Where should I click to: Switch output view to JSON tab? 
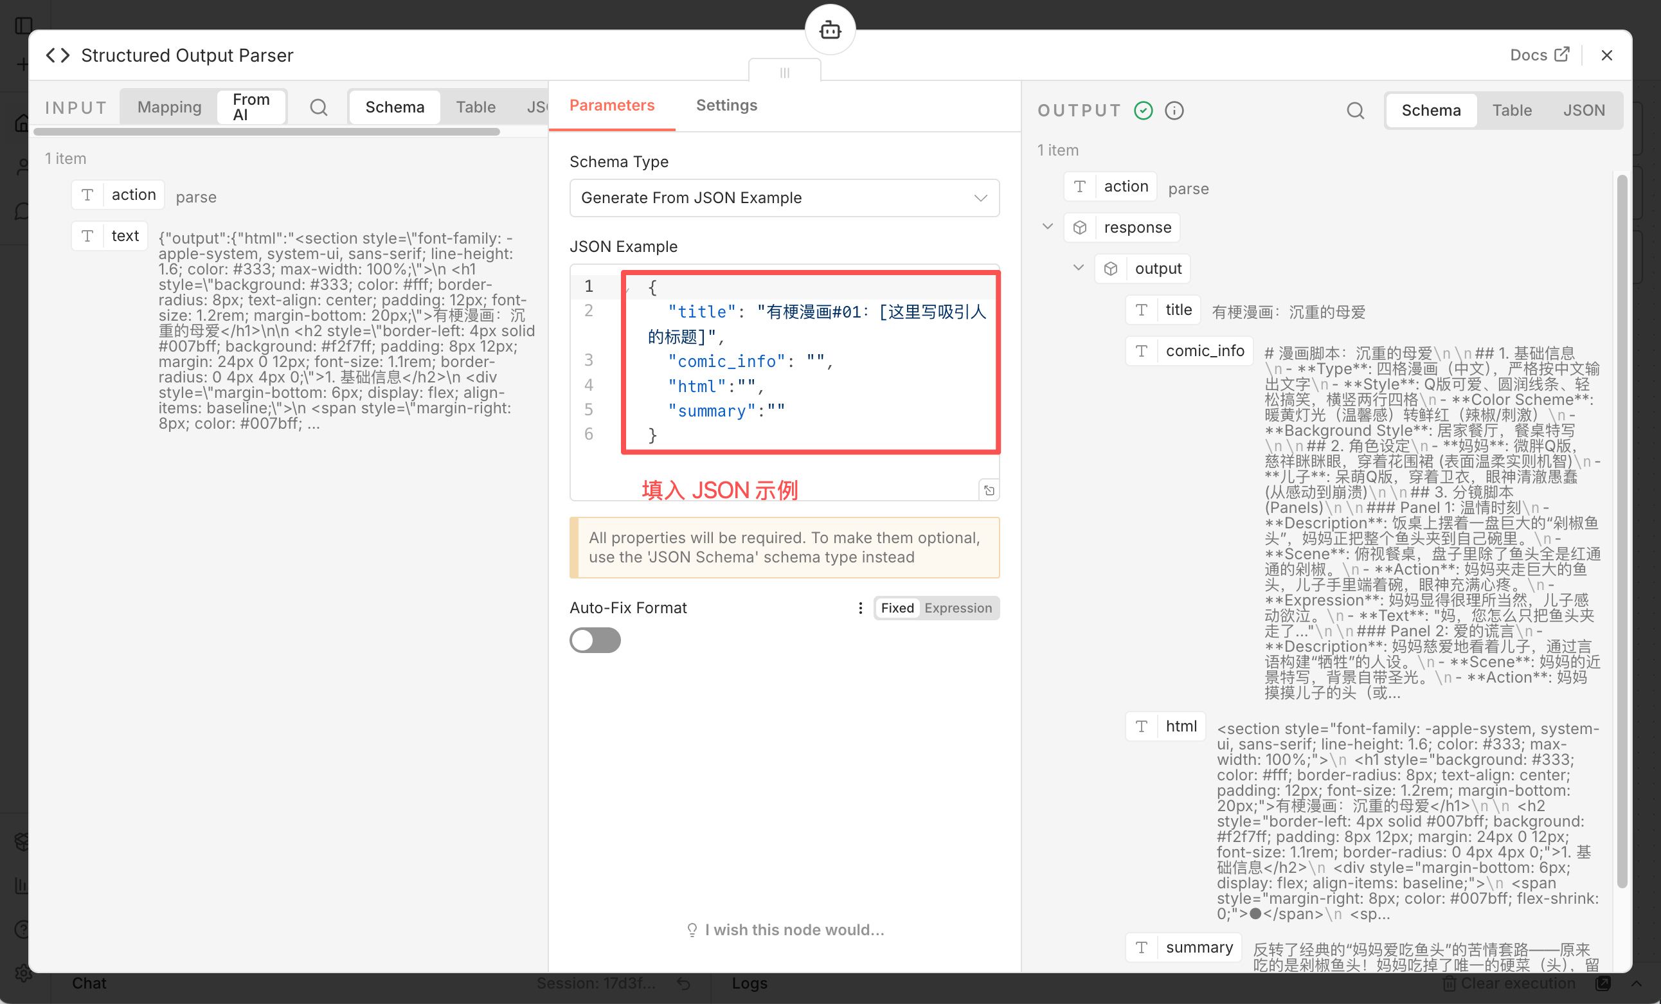click(x=1583, y=111)
